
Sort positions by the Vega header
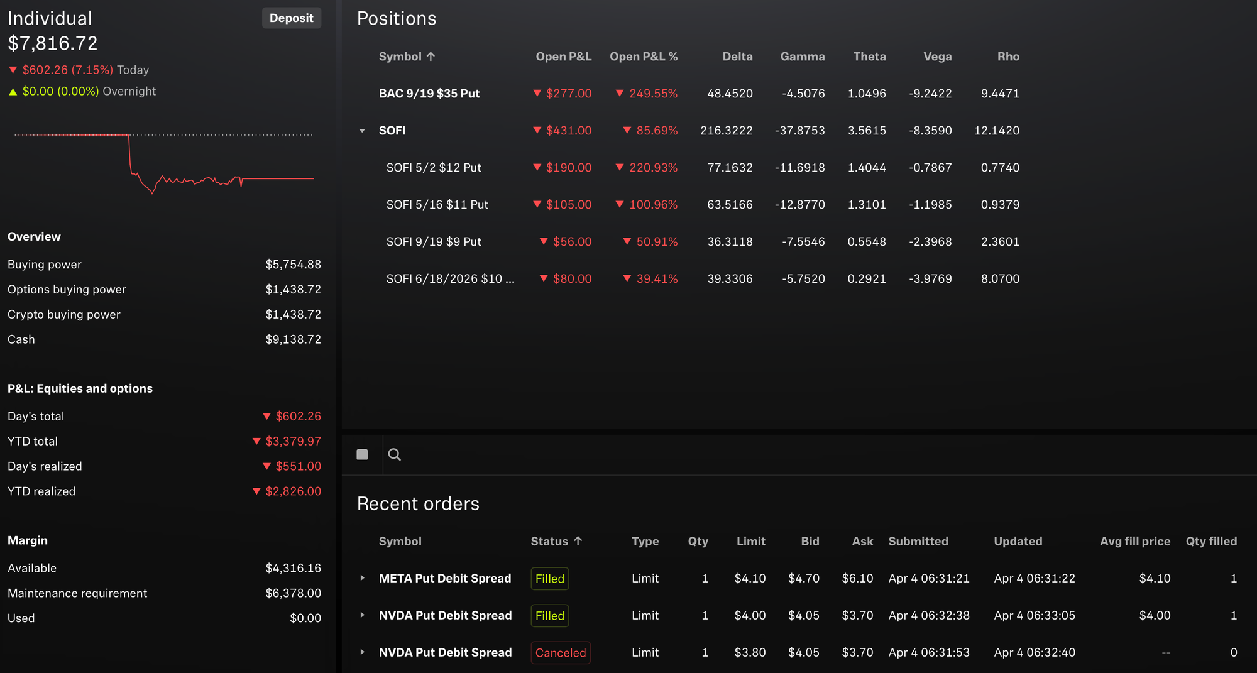pyautogui.click(x=937, y=57)
